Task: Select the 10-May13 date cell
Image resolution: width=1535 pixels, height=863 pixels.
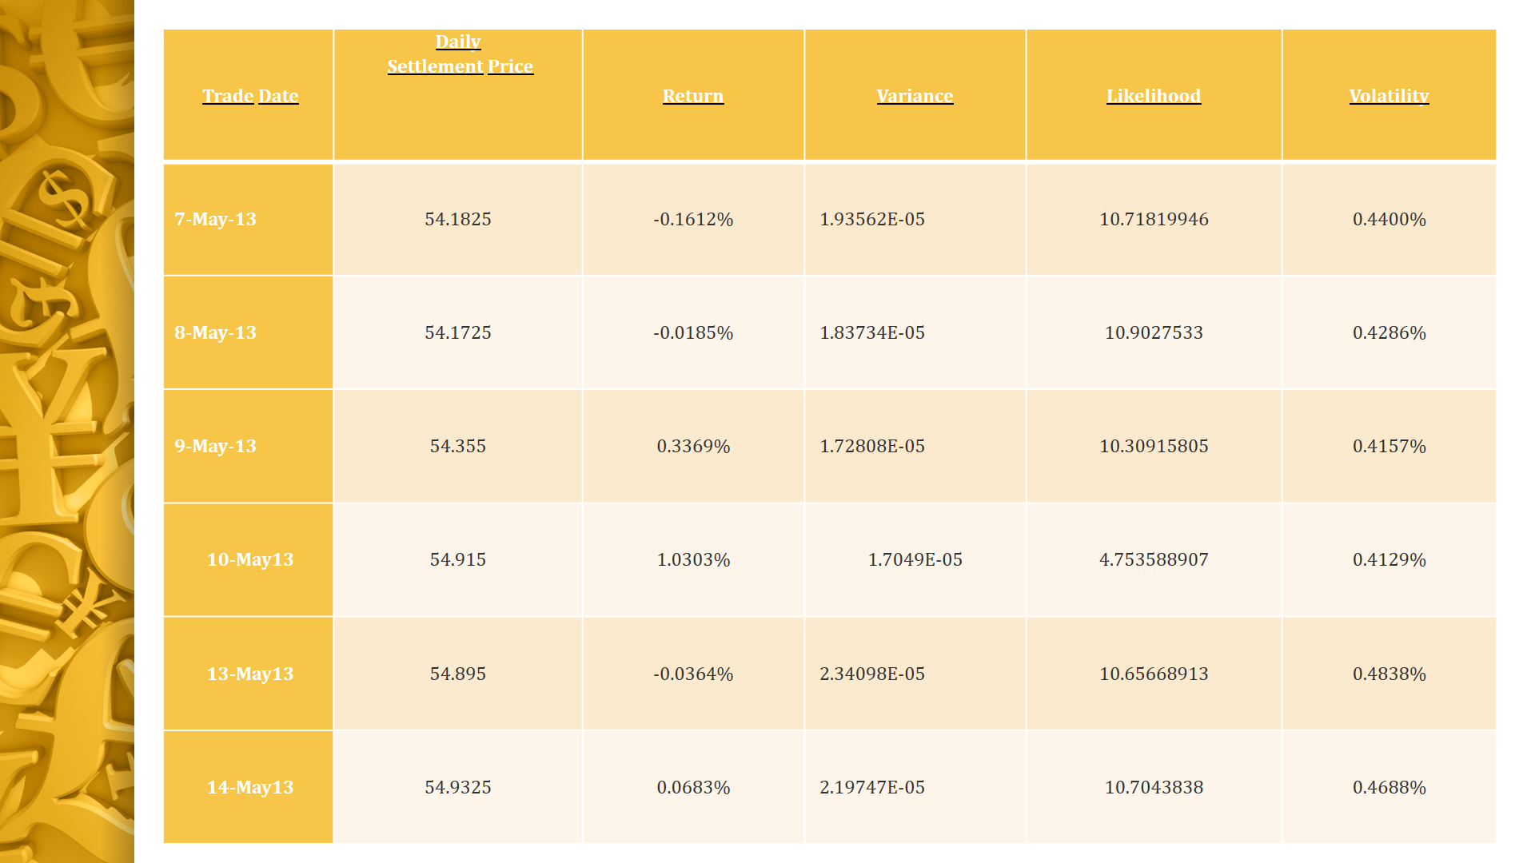Action: [249, 559]
